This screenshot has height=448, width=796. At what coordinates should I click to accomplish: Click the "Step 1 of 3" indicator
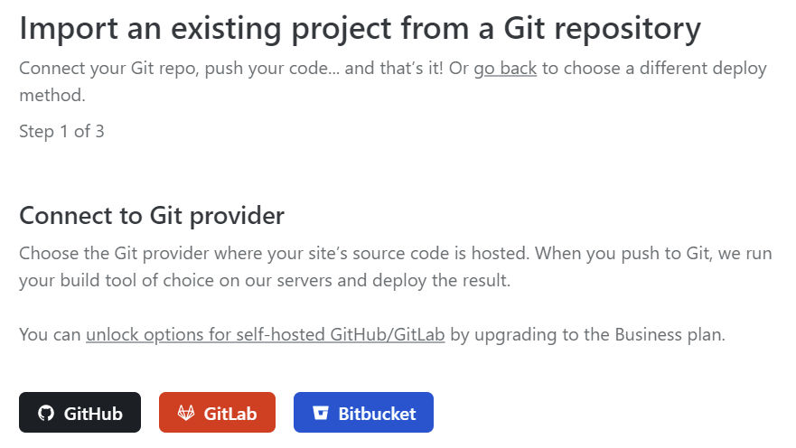click(x=61, y=131)
